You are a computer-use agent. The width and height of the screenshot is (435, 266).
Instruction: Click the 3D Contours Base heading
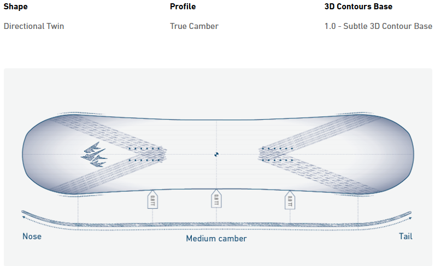tap(358, 7)
